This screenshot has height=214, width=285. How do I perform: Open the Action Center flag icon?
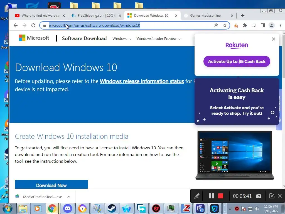(x=243, y=209)
